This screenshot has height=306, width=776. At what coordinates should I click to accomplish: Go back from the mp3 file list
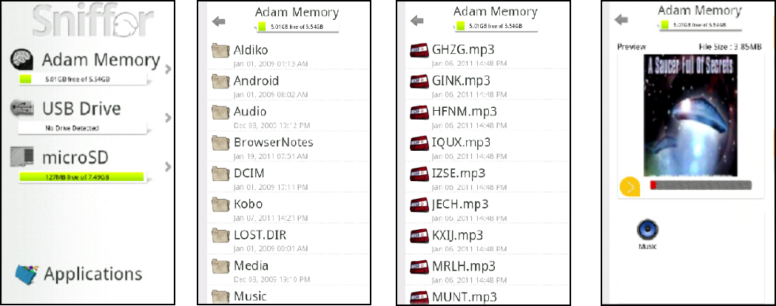(x=417, y=21)
